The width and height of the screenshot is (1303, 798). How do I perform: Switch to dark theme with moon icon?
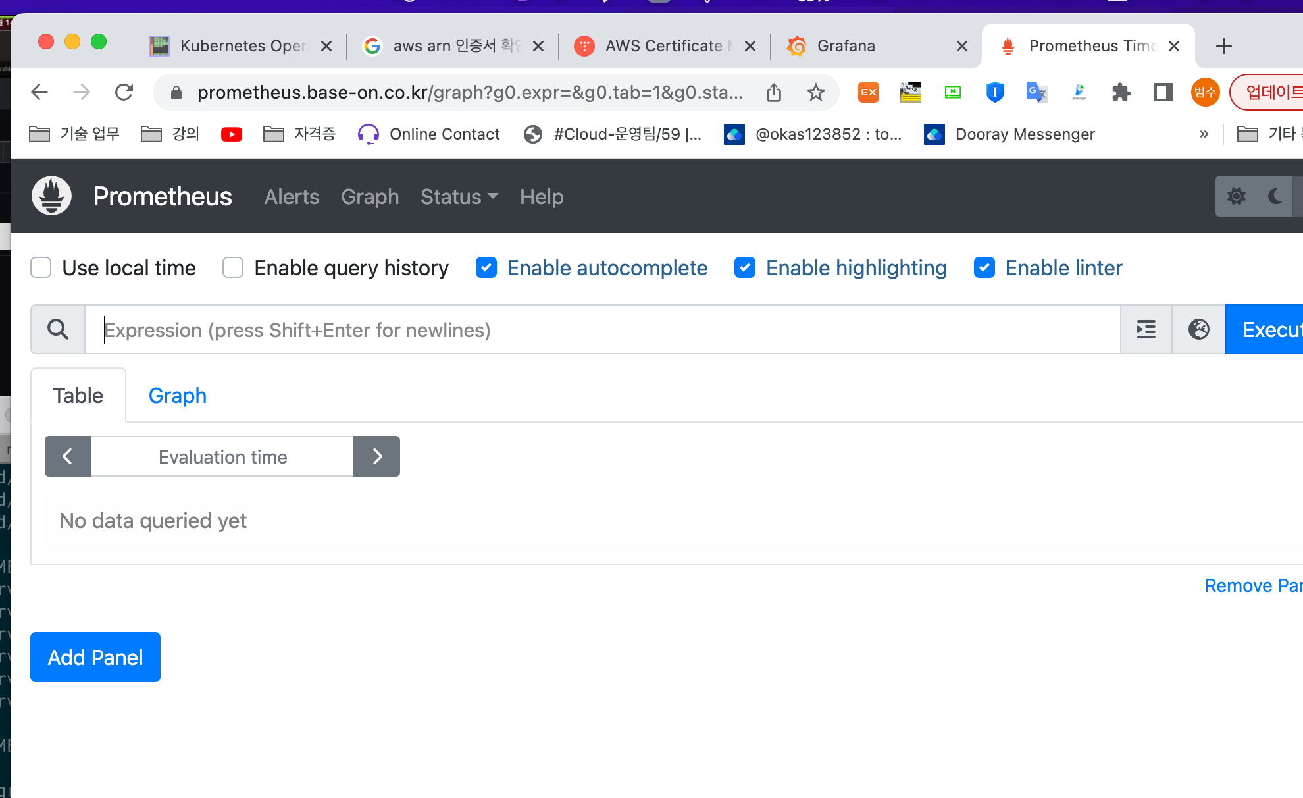click(1275, 196)
